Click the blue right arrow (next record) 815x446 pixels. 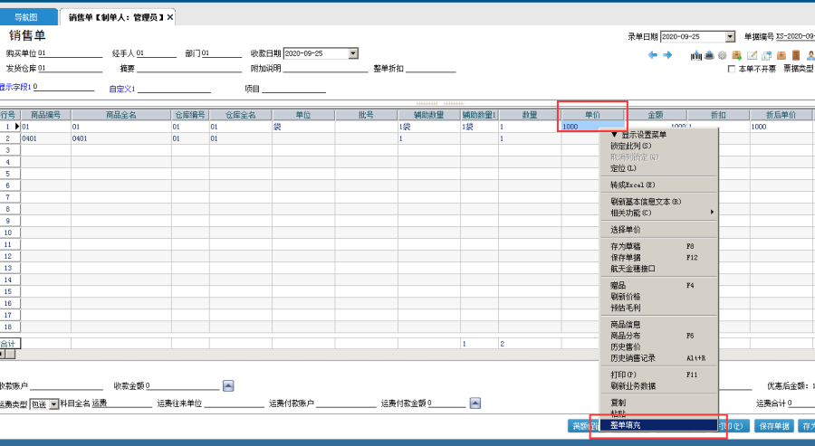667,55
